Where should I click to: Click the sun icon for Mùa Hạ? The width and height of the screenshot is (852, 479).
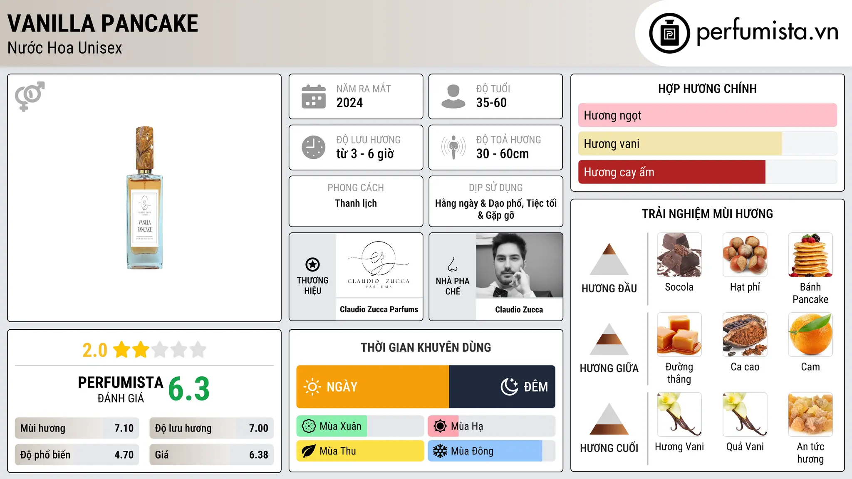[440, 426]
